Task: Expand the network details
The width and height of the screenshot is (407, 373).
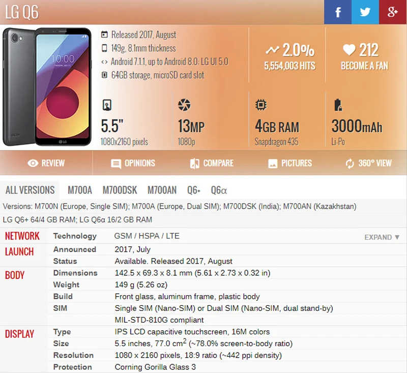Action: (x=382, y=237)
